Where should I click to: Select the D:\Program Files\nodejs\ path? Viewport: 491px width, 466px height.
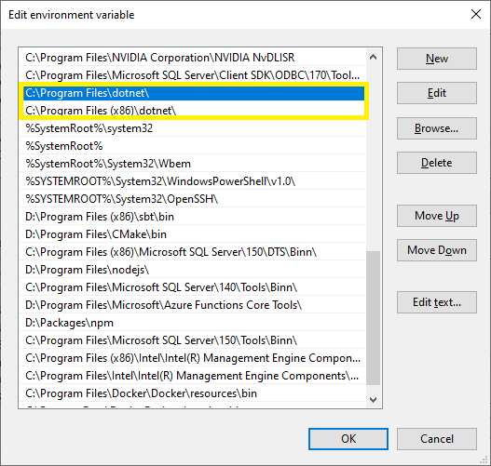tap(193, 270)
